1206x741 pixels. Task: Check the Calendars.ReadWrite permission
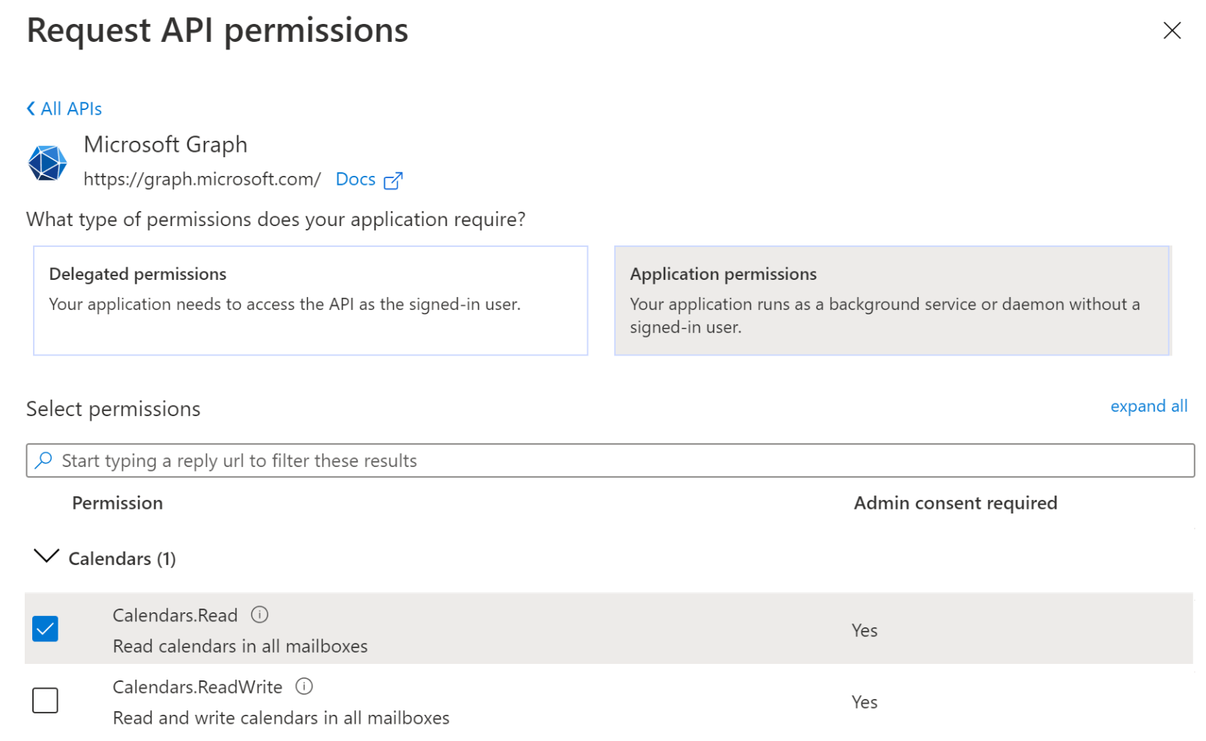click(x=45, y=700)
